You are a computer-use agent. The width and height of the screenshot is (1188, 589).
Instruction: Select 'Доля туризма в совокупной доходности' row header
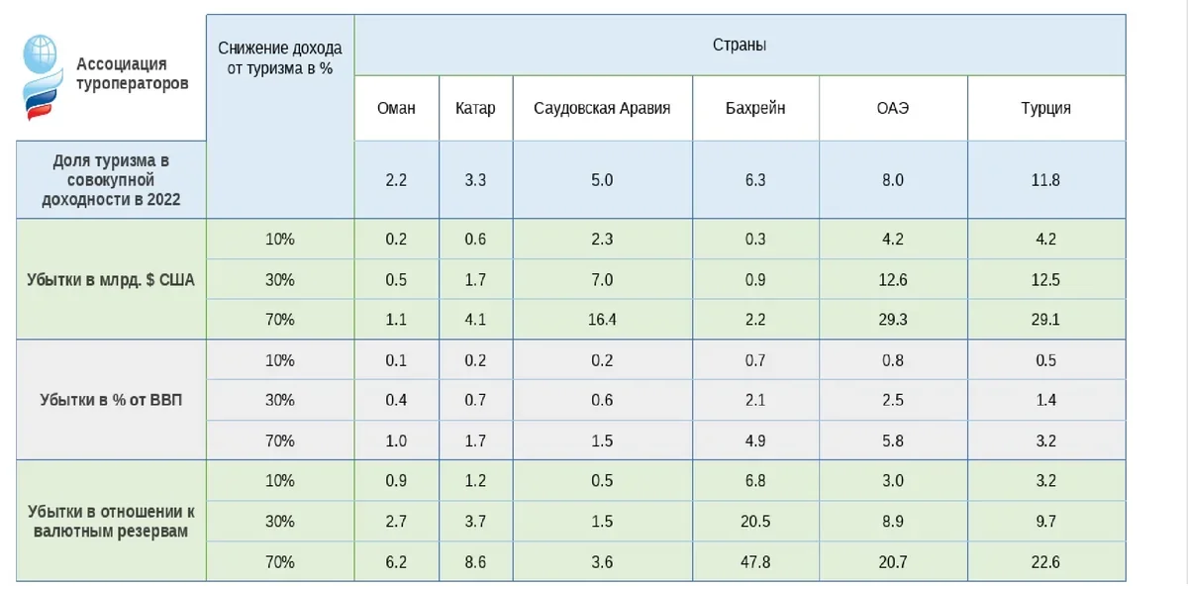pos(111,179)
